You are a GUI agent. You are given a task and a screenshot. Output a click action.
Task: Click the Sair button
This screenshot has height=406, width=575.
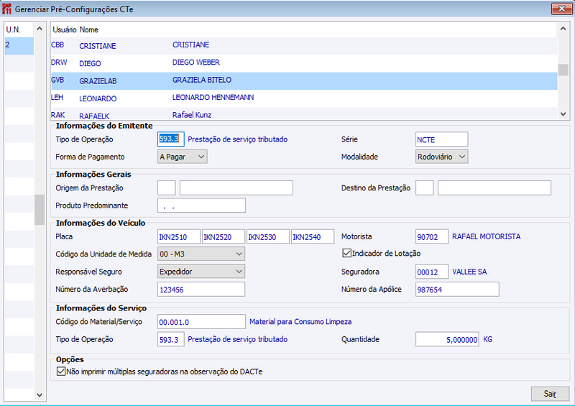pos(550,394)
